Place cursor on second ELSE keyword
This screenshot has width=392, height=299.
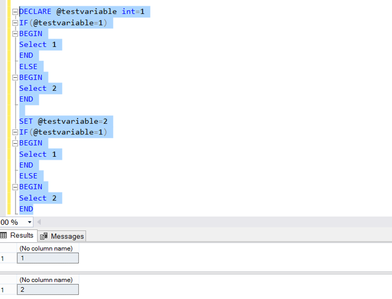(x=28, y=176)
